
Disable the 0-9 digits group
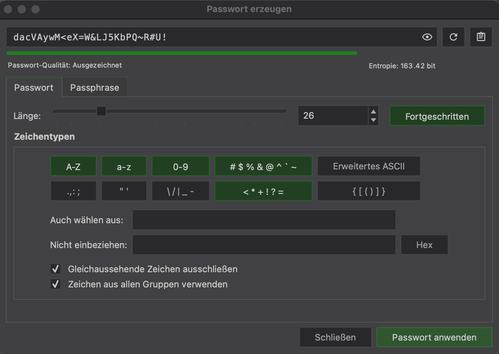point(180,166)
